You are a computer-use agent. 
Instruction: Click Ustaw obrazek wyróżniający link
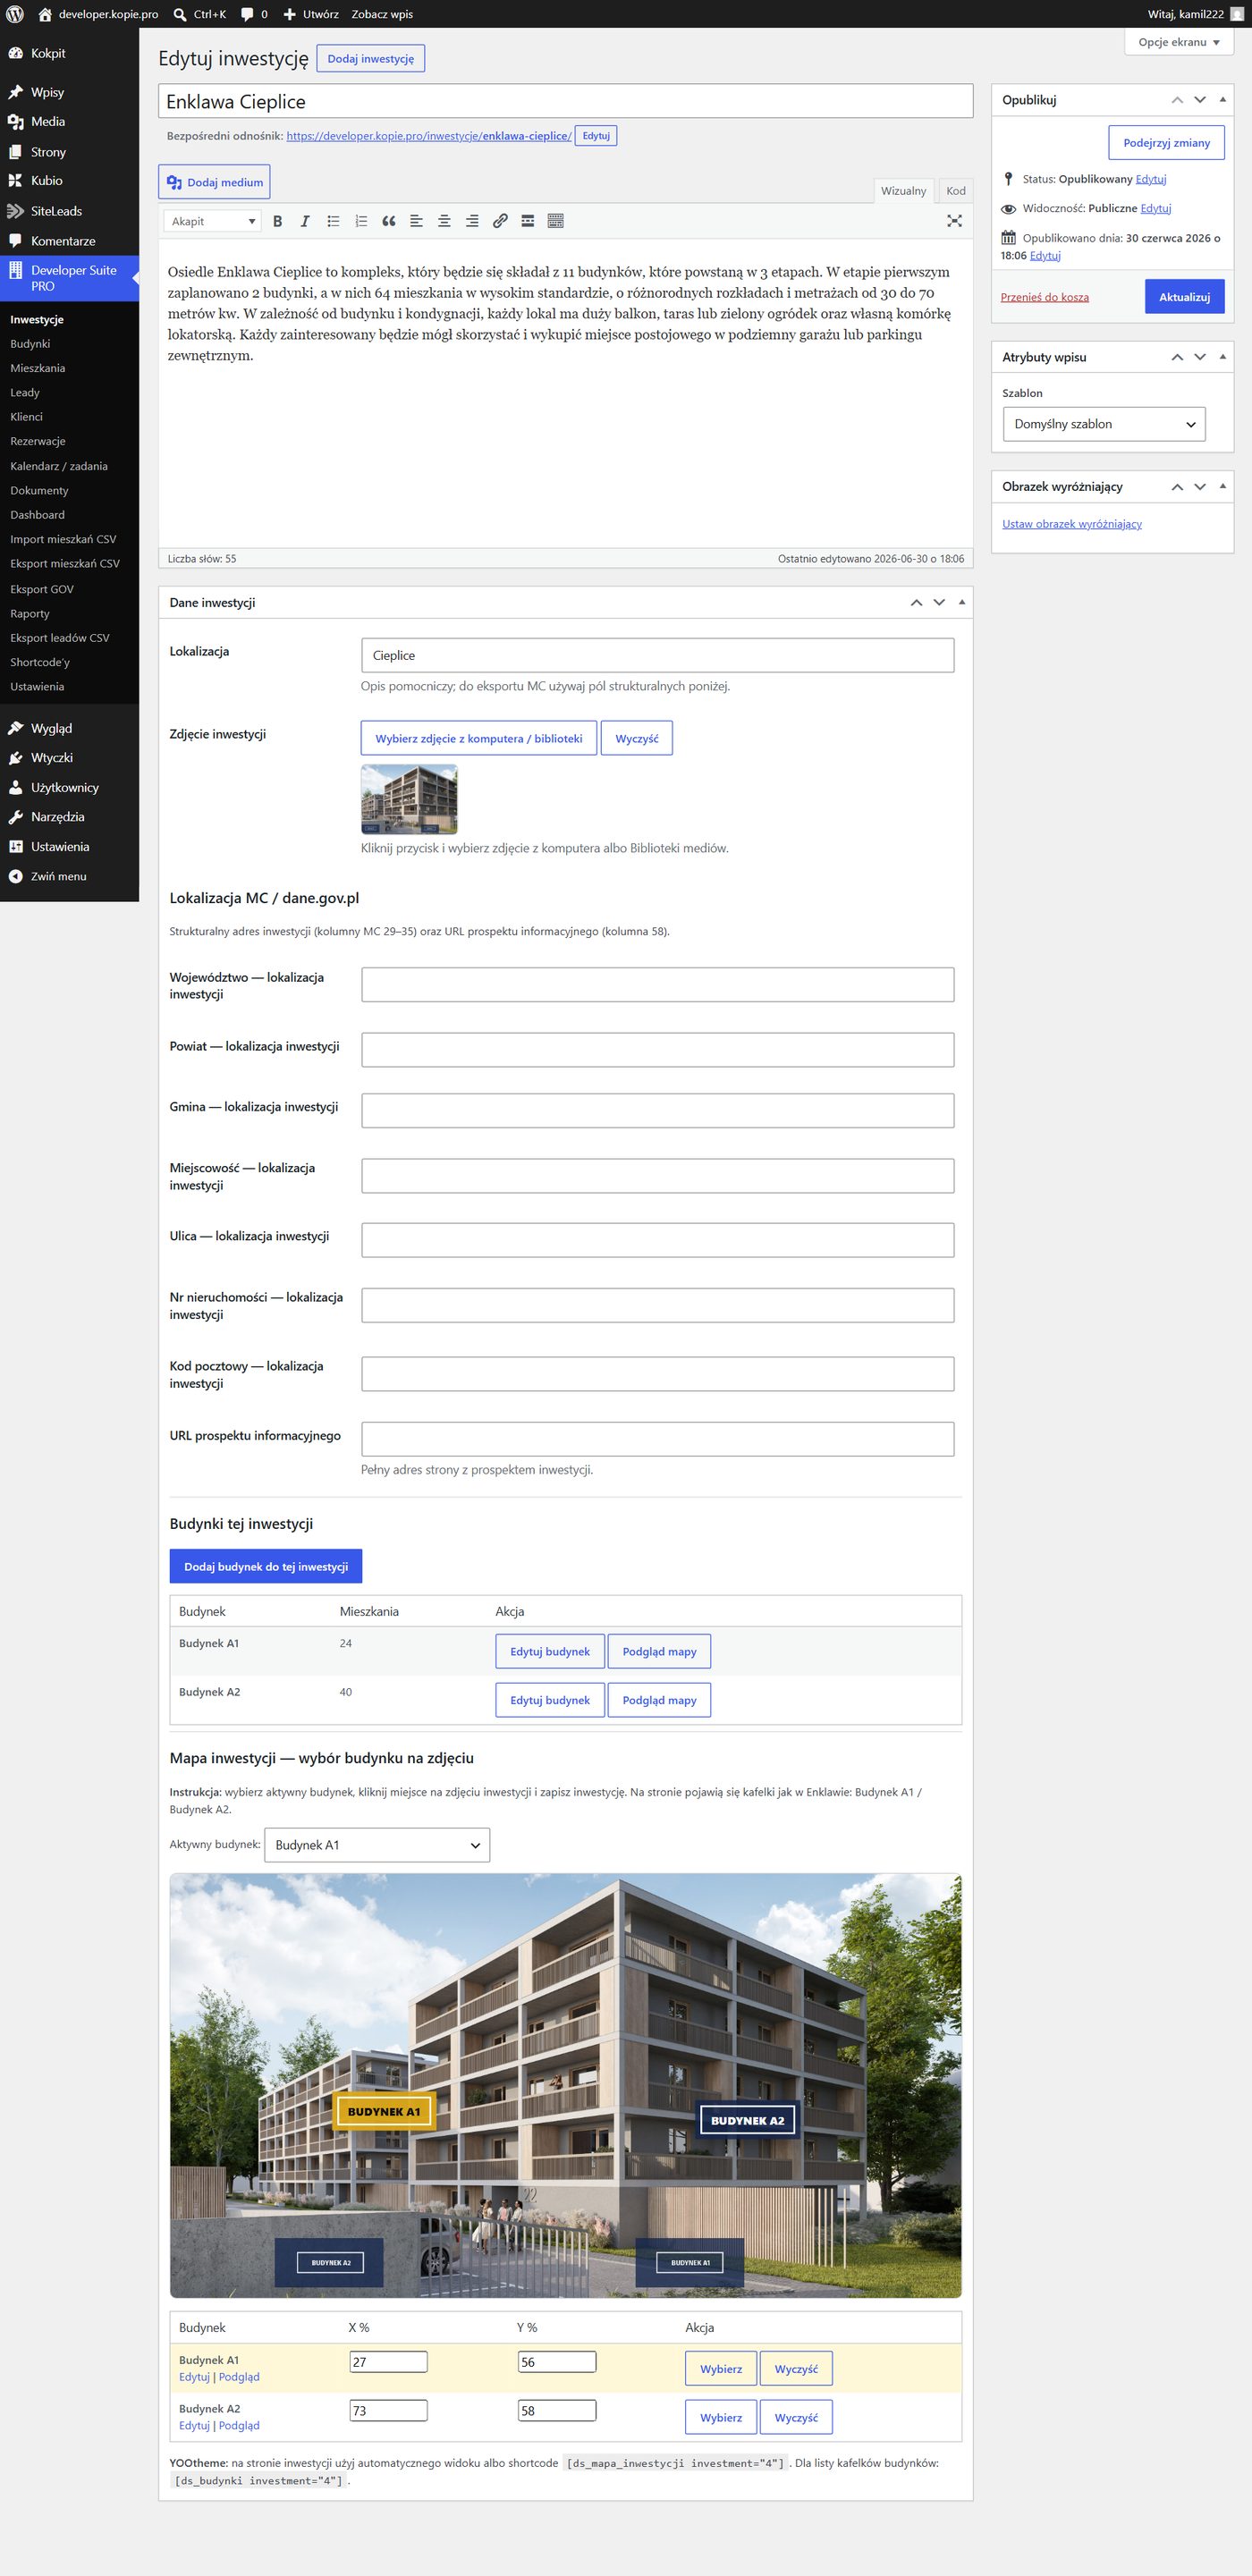[x=1072, y=524]
